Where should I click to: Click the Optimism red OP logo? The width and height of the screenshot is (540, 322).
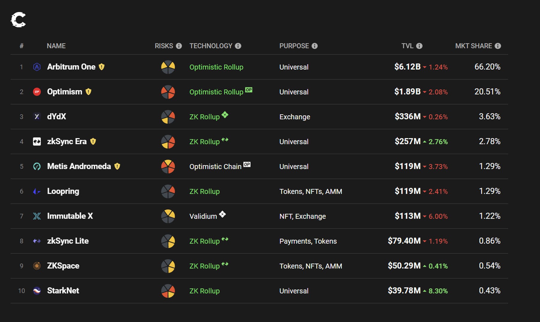(x=37, y=92)
